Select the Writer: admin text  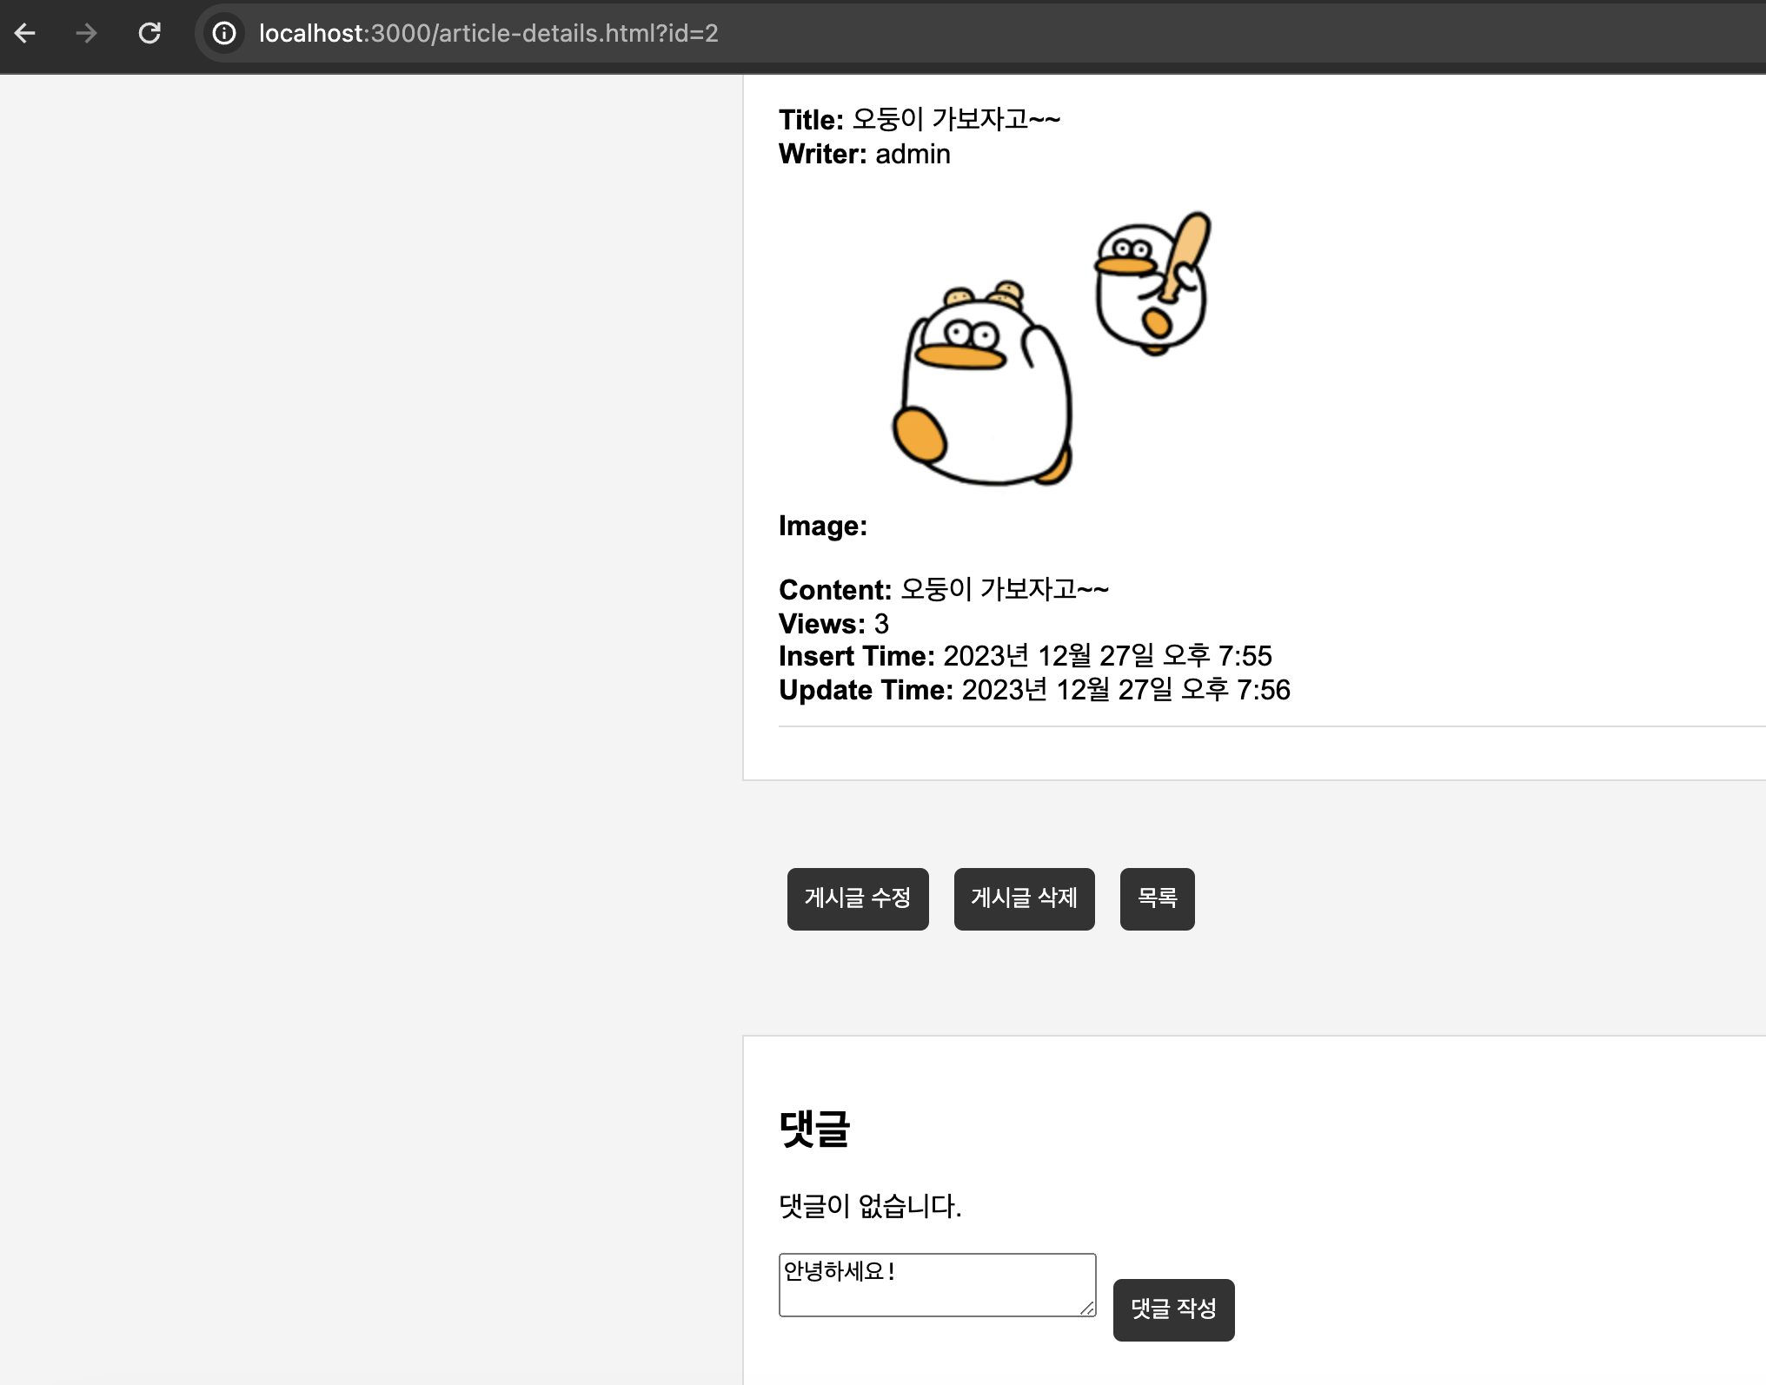[865, 154]
